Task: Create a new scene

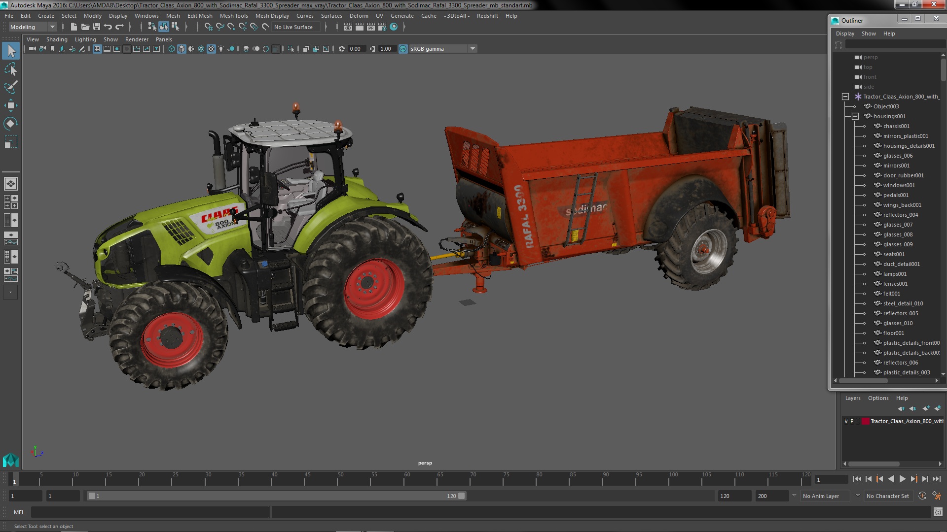Action: (73, 27)
